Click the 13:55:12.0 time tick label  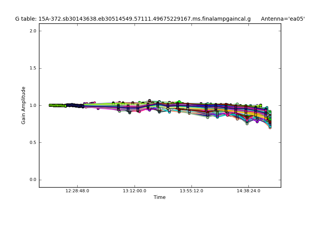[x=191, y=191]
